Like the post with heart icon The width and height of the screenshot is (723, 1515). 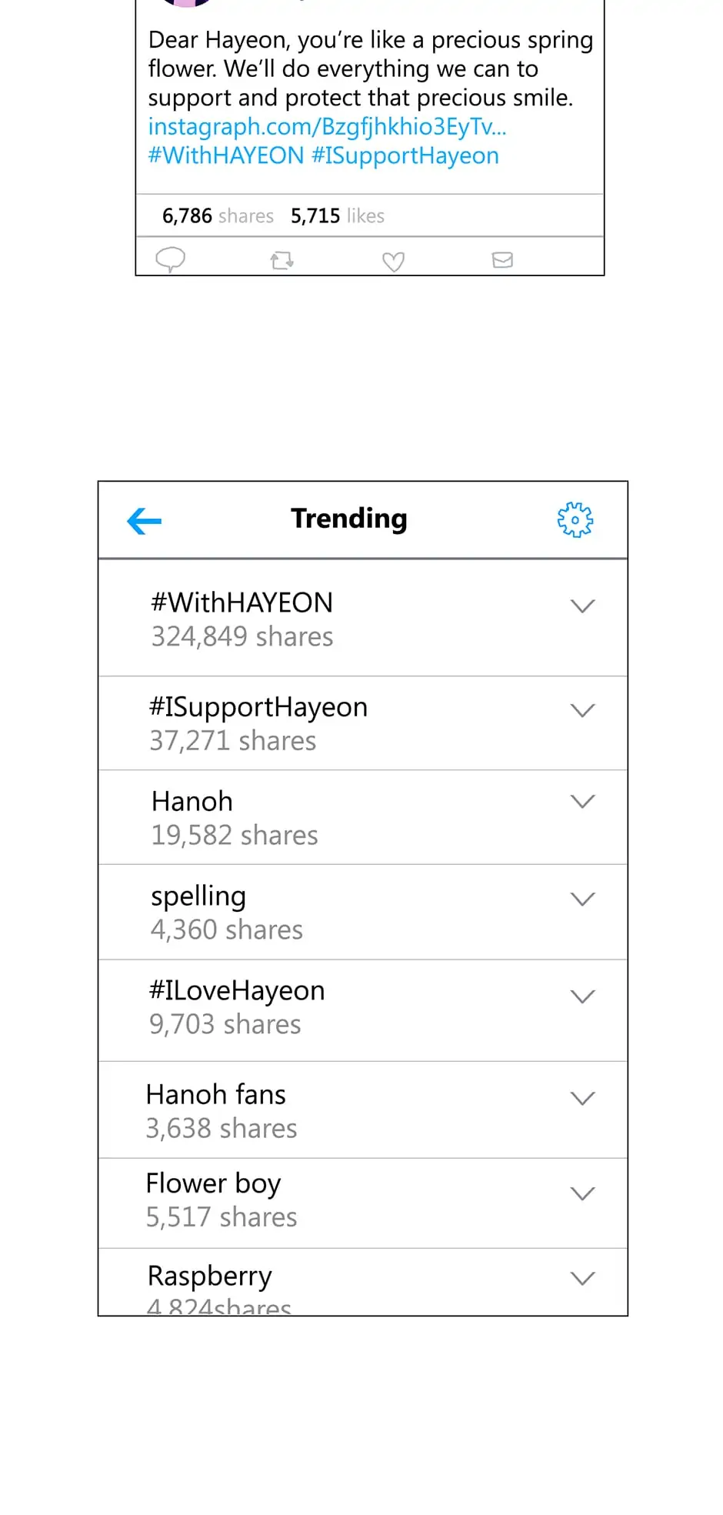(393, 262)
